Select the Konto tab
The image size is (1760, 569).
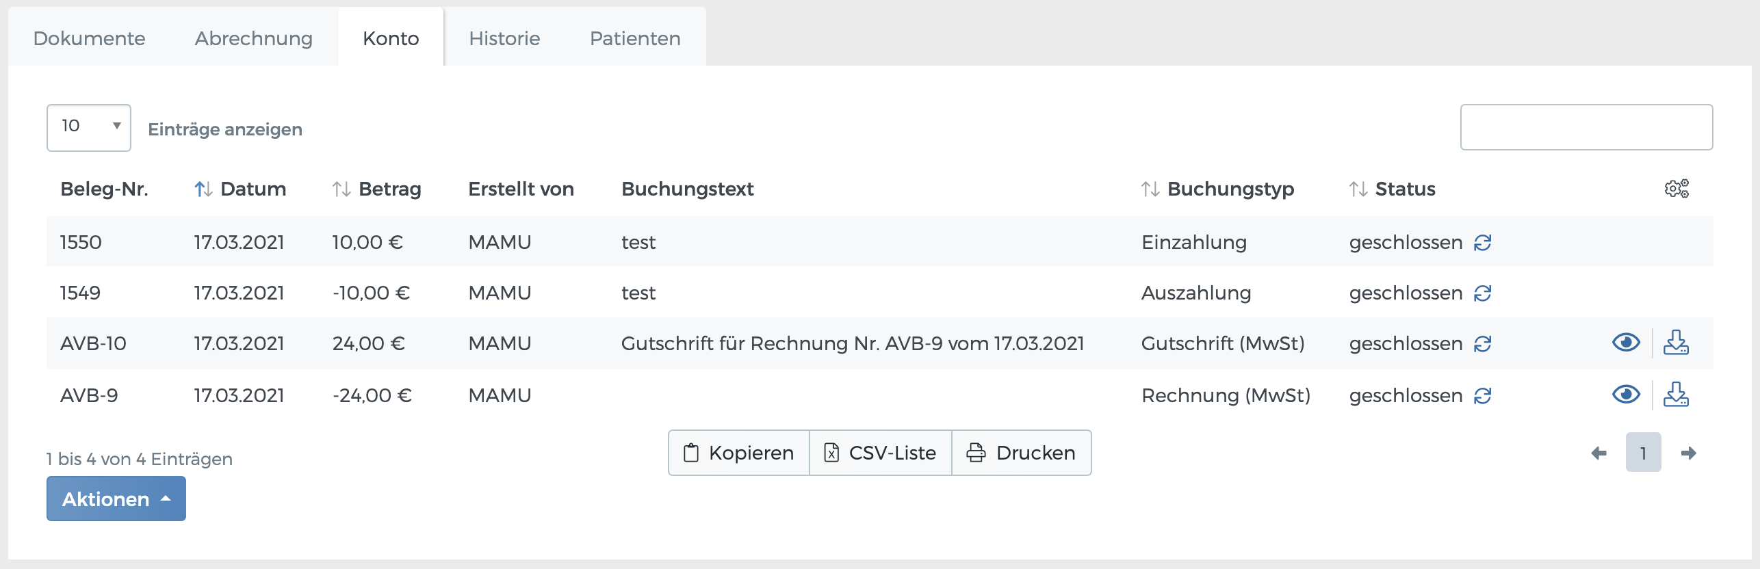point(391,38)
